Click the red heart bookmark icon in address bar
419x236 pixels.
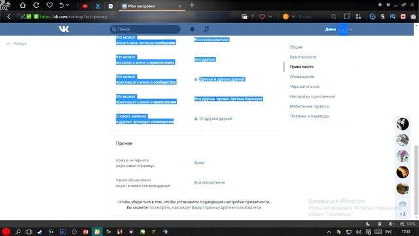click(x=262, y=16)
